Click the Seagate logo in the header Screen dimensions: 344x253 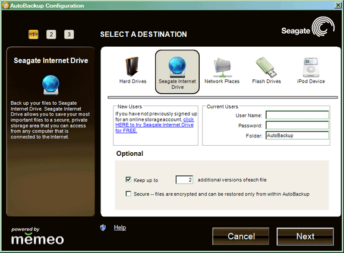tap(308, 27)
